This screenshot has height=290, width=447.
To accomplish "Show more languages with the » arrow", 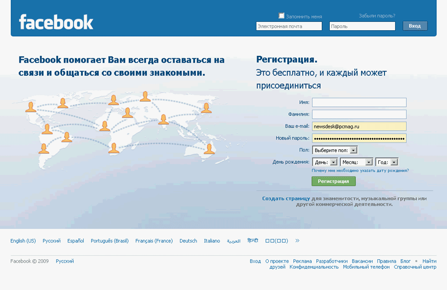I will pos(297,241).
